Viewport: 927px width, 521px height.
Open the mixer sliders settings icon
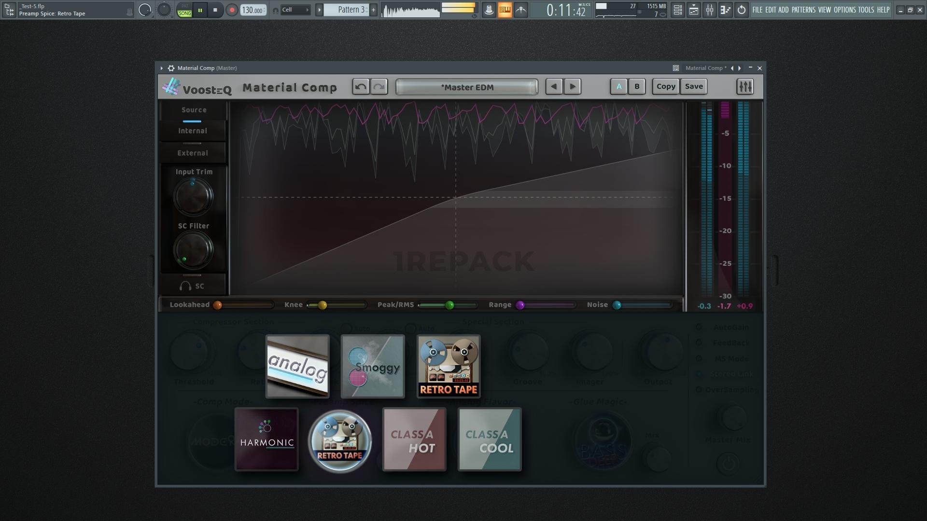tap(745, 87)
